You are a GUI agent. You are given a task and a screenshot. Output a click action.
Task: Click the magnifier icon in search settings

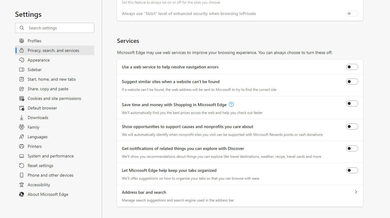click(x=22, y=28)
